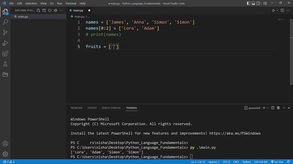Open the Source Control view
The width and height of the screenshot is (293, 164).
[x=5, y=32]
